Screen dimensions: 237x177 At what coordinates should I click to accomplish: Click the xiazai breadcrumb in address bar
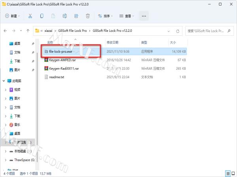(48, 30)
